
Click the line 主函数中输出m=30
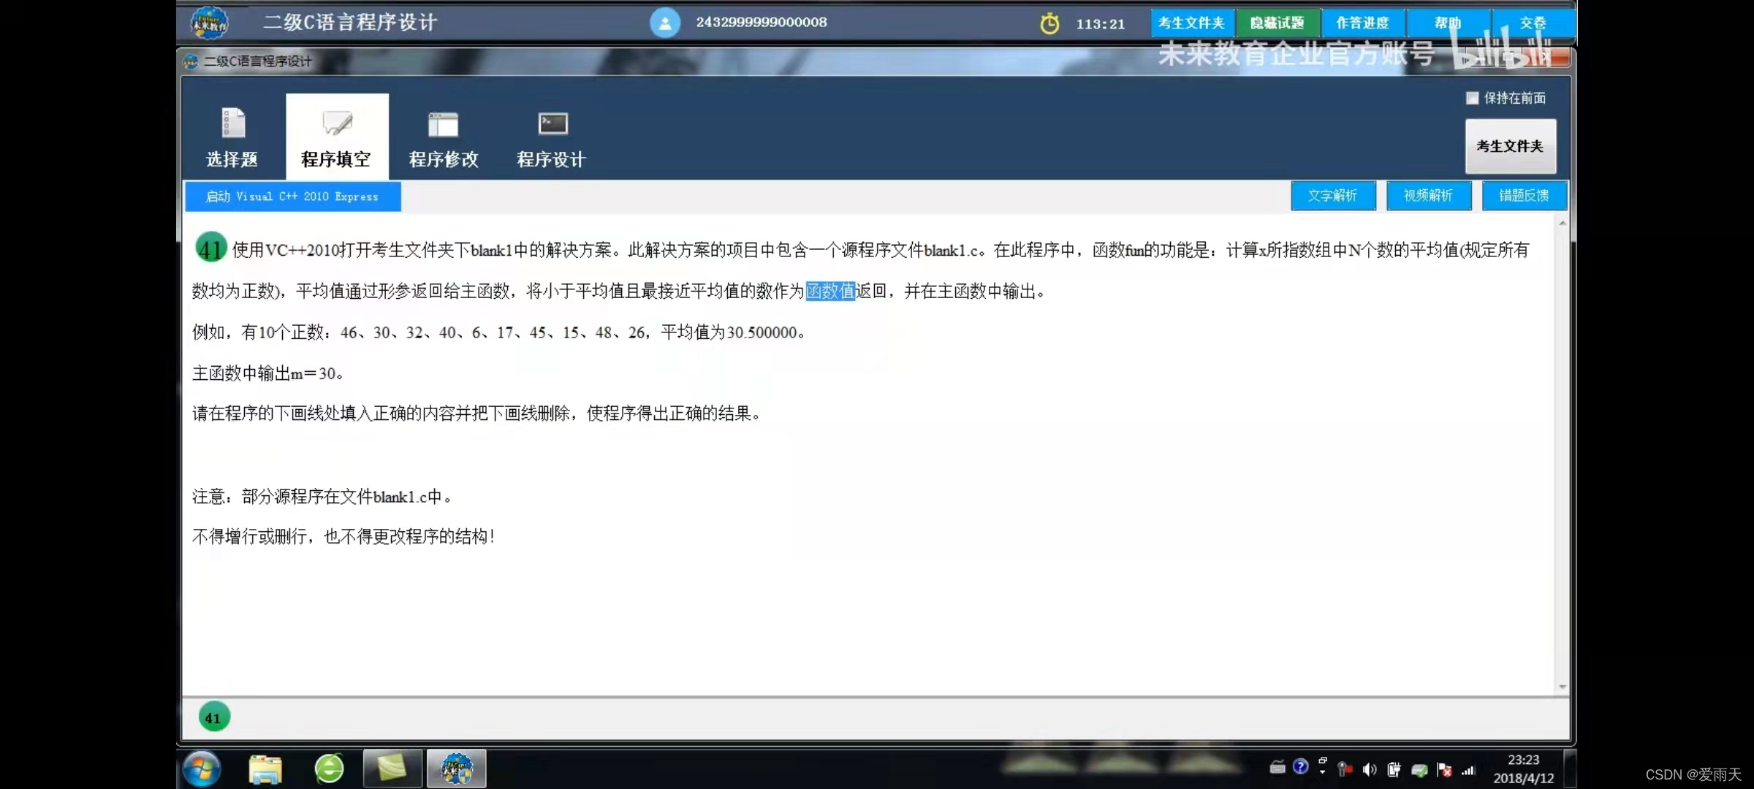(x=267, y=373)
